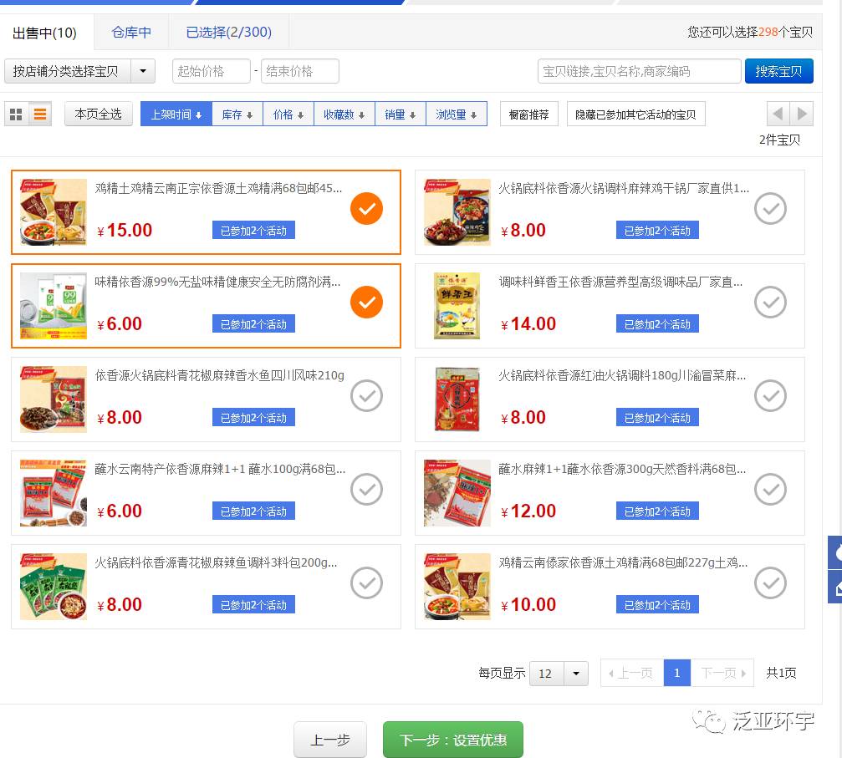
Task: Click the 本页全选 button
Action: click(x=99, y=114)
